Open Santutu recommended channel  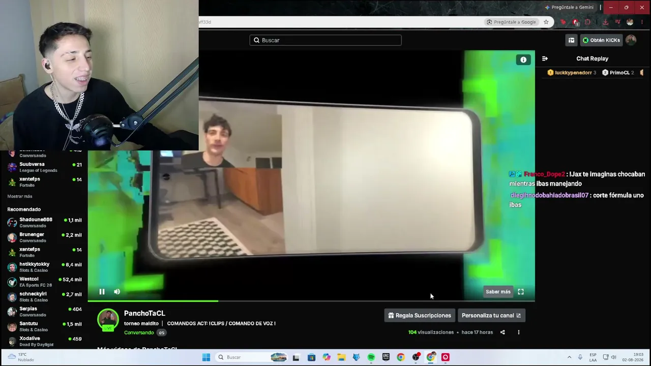tap(44, 326)
